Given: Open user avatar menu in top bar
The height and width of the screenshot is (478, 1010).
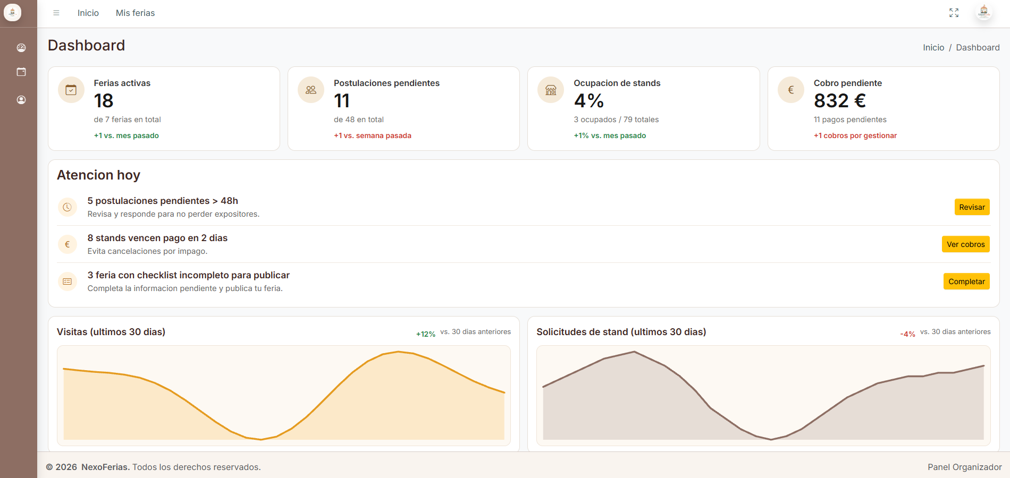Looking at the screenshot, I should tap(984, 12).
